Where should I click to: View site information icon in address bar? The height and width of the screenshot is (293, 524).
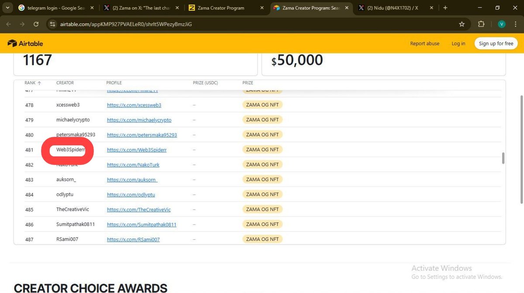pyautogui.click(x=52, y=24)
